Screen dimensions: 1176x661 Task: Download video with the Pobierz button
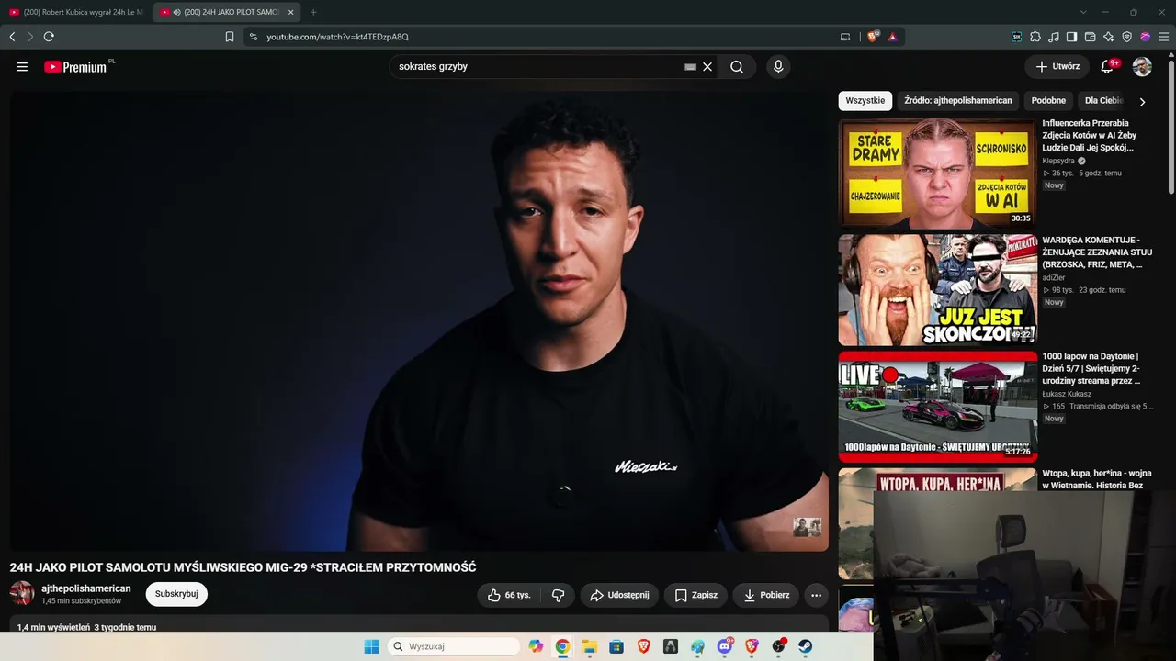click(766, 595)
